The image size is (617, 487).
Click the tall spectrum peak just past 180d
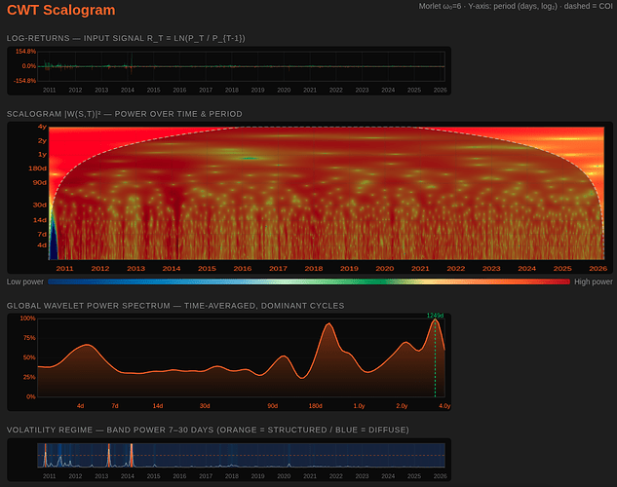328,324
